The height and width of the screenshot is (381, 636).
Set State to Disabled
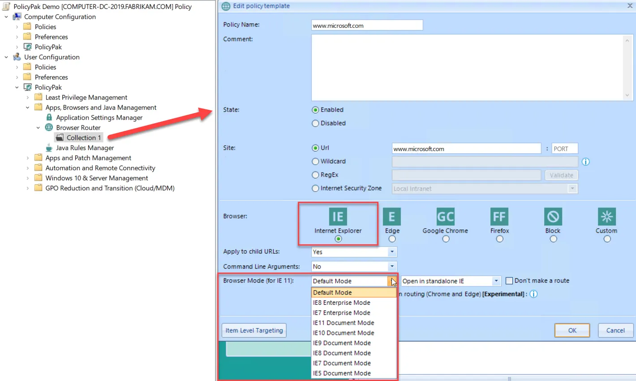[315, 123]
